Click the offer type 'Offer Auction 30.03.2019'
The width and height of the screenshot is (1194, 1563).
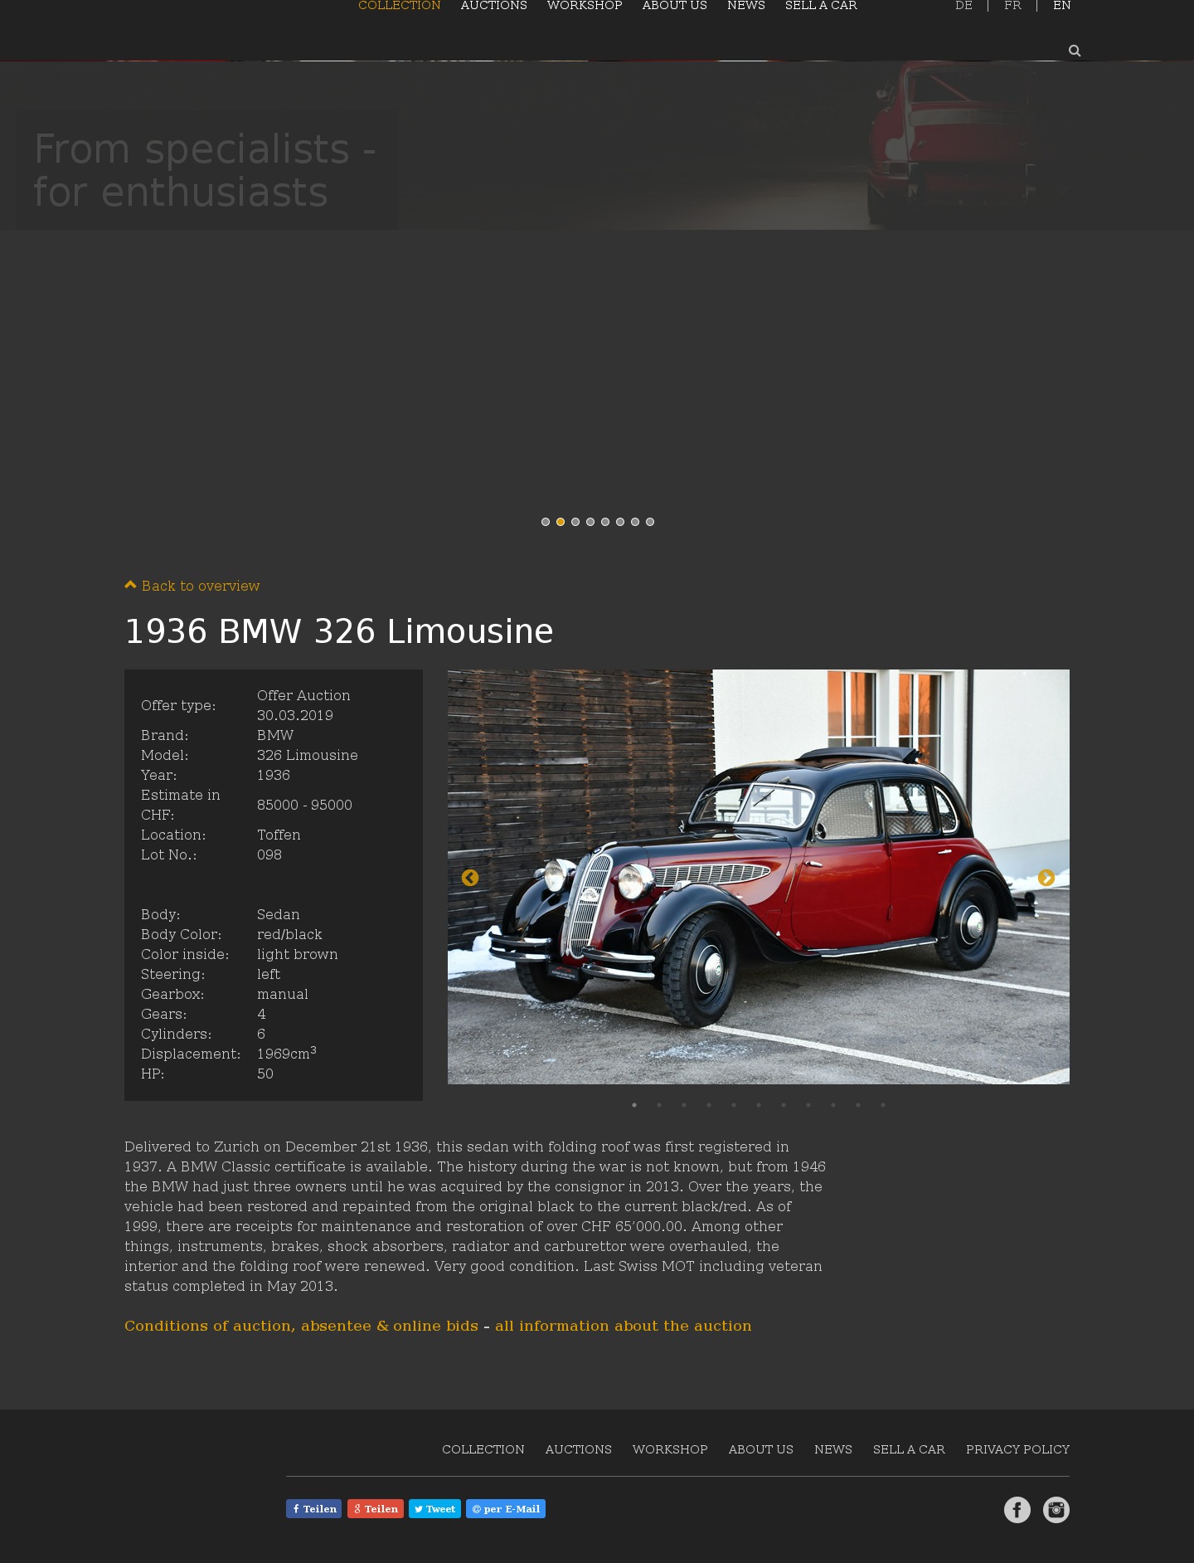[303, 705]
